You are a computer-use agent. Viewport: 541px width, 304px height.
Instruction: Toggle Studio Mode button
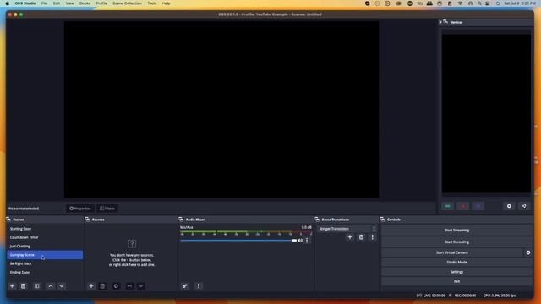click(x=456, y=263)
